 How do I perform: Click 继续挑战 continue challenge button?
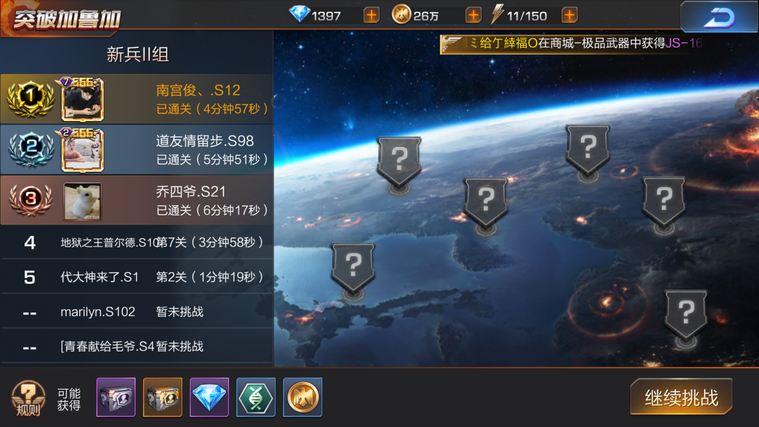click(x=682, y=397)
